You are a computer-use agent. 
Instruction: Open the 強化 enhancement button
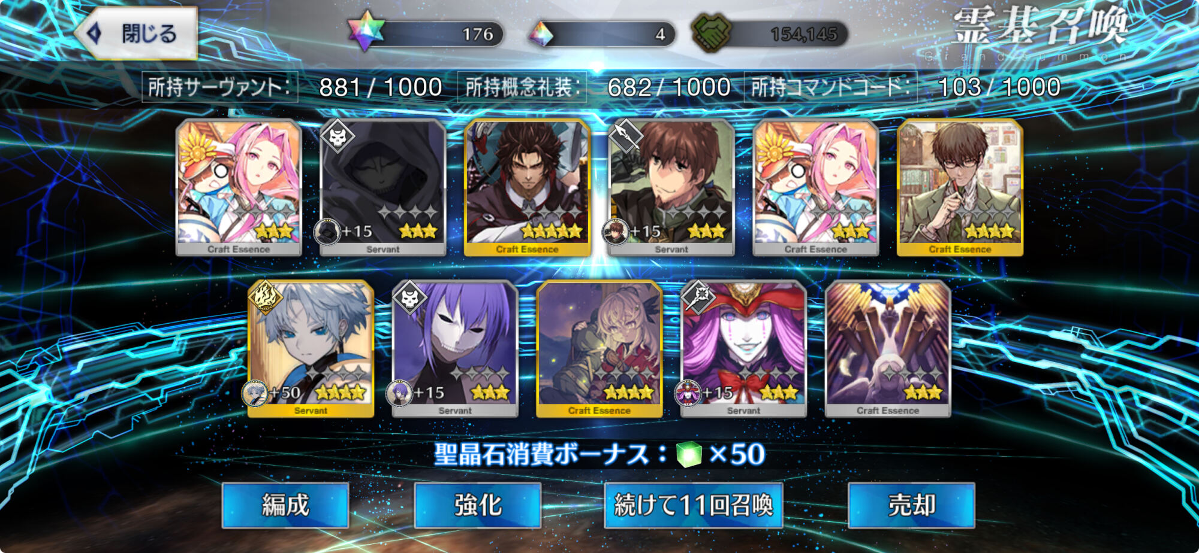(x=478, y=505)
